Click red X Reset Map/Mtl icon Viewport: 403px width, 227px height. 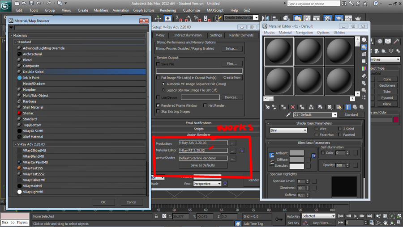coord(293,107)
